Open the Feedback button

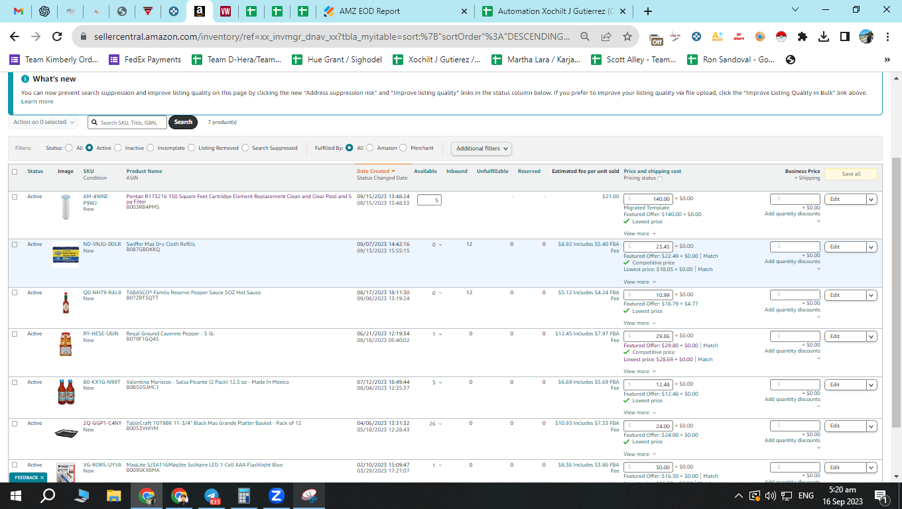click(x=29, y=477)
